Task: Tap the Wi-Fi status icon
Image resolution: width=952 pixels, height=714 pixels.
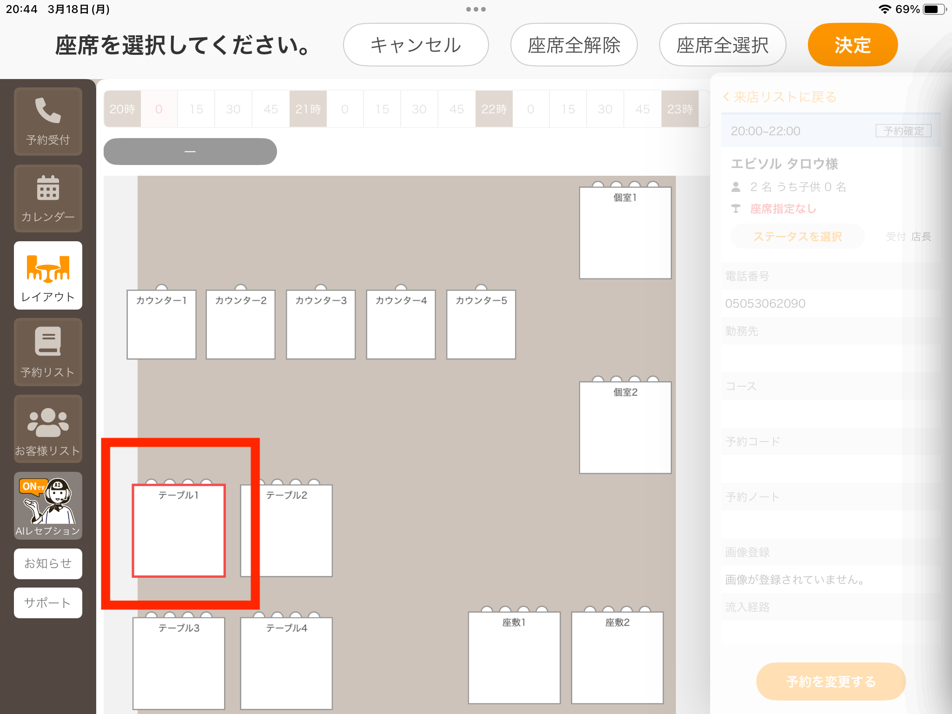Action: coord(885,9)
